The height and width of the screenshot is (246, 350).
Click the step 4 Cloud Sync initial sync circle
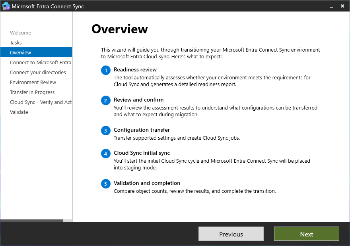105,154
